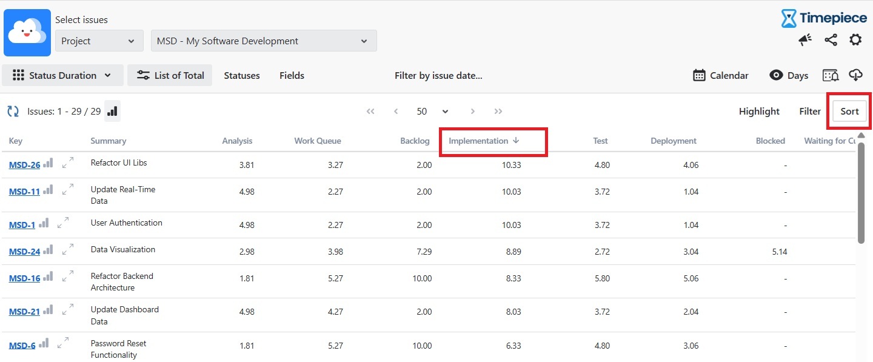Switch to the Statuses tab
The height and width of the screenshot is (362, 873).
tap(242, 76)
